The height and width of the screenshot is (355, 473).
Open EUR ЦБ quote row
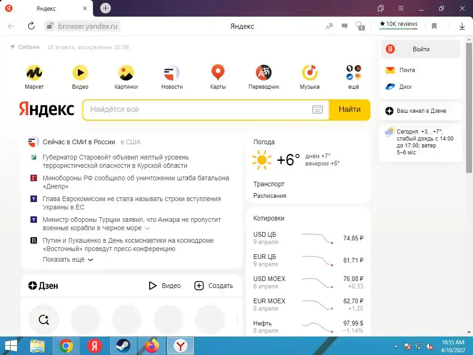[x=308, y=260]
